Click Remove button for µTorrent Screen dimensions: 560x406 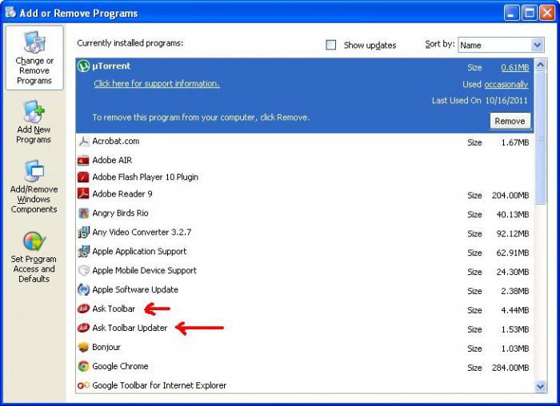coord(510,121)
